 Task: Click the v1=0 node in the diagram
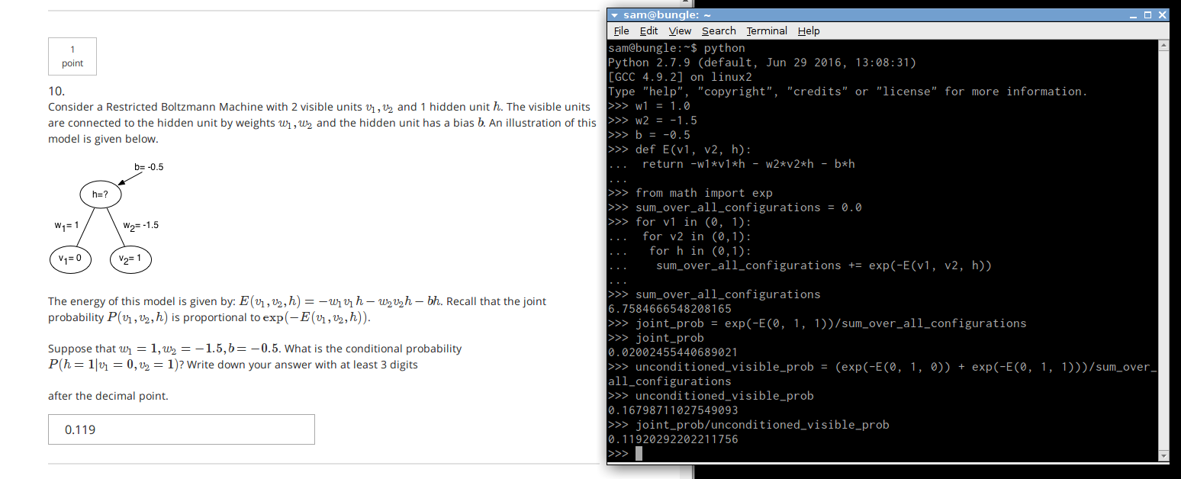(70, 259)
